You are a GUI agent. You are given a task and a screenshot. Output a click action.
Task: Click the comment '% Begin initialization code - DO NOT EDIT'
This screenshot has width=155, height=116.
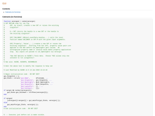click(22, 74)
